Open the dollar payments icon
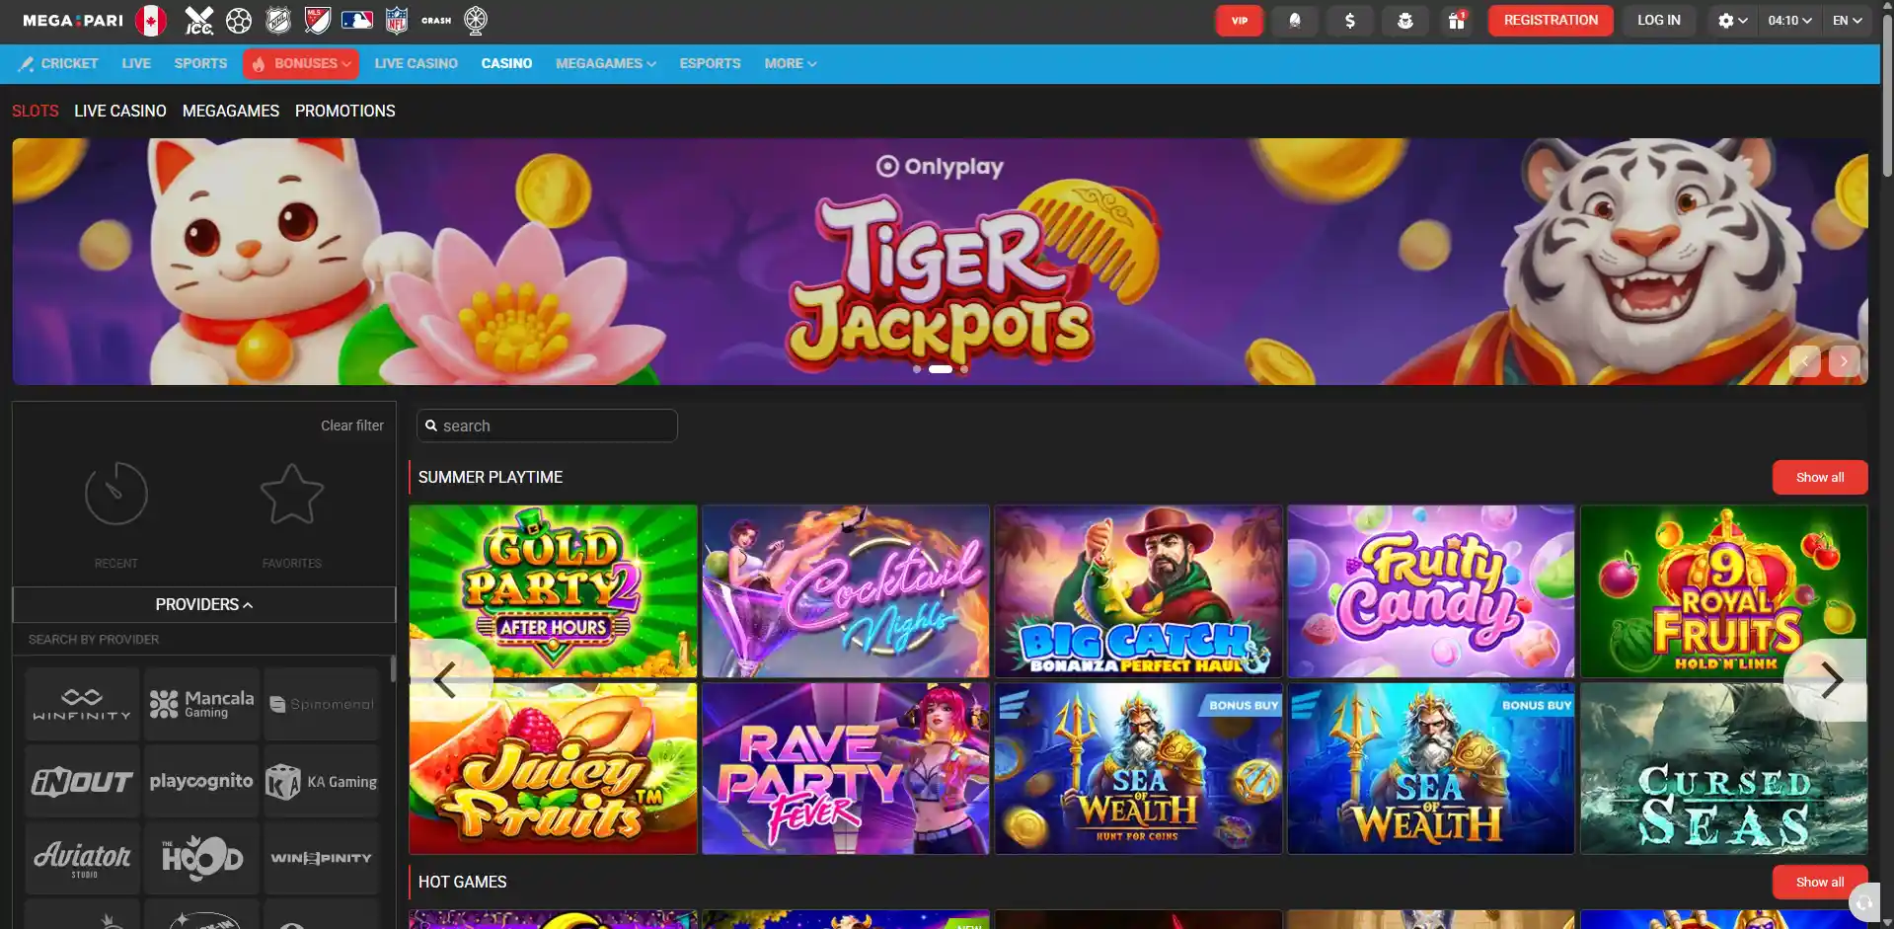This screenshot has height=929, width=1894. pyautogui.click(x=1350, y=21)
